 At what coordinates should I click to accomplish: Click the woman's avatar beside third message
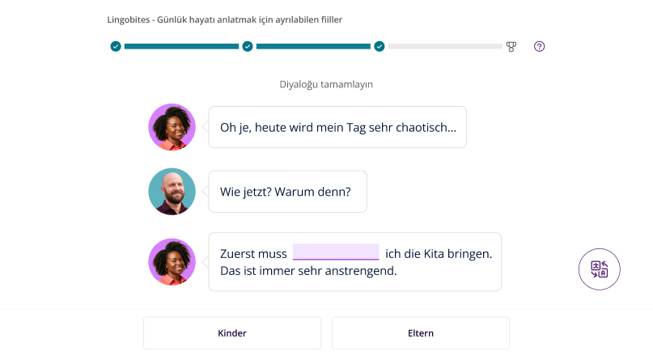coord(172,262)
